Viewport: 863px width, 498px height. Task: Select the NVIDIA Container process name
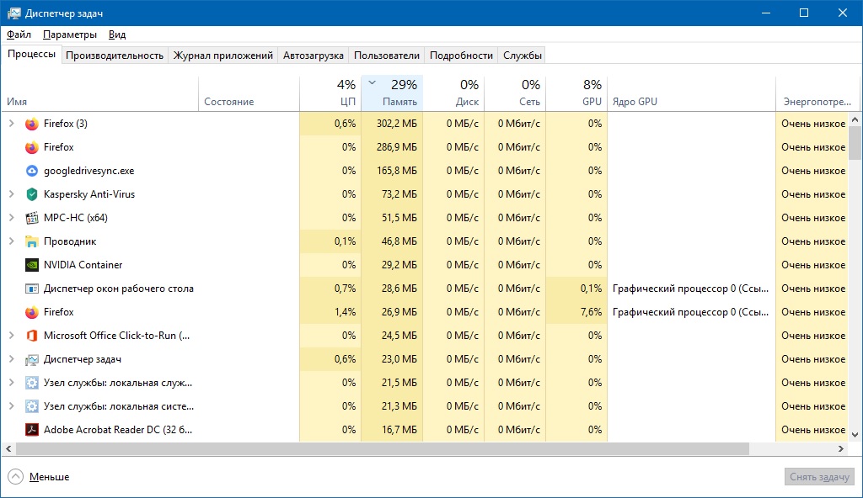coord(83,265)
